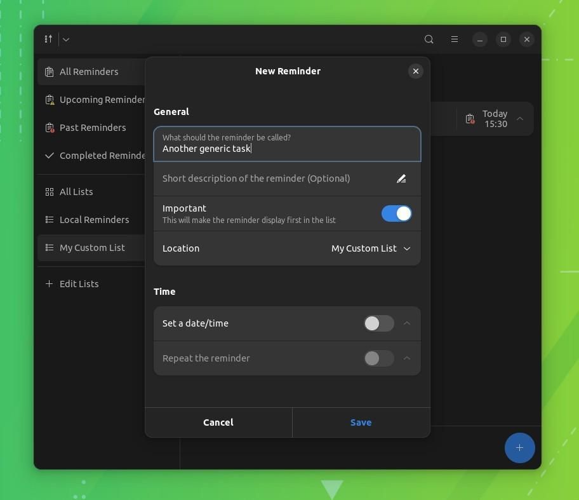The height and width of the screenshot is (500, 579).
Task: Collapse the Today 15:30 date panel
Action: tap(519, 119)
